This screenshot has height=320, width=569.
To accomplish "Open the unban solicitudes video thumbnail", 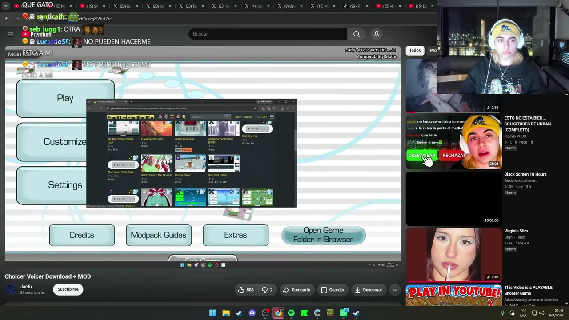I will (x=453, y=142).
